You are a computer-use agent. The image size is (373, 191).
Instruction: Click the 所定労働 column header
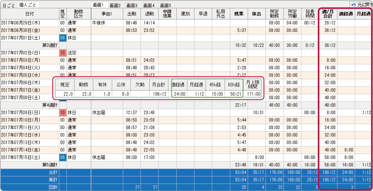(x=292, y=14)
